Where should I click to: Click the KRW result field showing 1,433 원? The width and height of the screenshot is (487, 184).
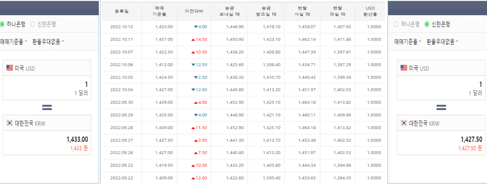[47, 143]
